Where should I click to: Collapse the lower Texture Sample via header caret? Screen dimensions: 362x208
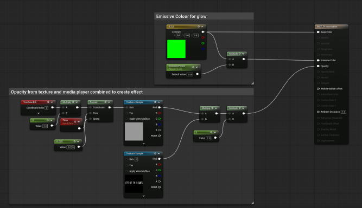coord(159,153)
